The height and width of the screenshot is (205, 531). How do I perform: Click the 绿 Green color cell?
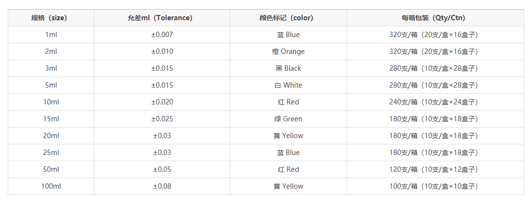tap(288, 119)
